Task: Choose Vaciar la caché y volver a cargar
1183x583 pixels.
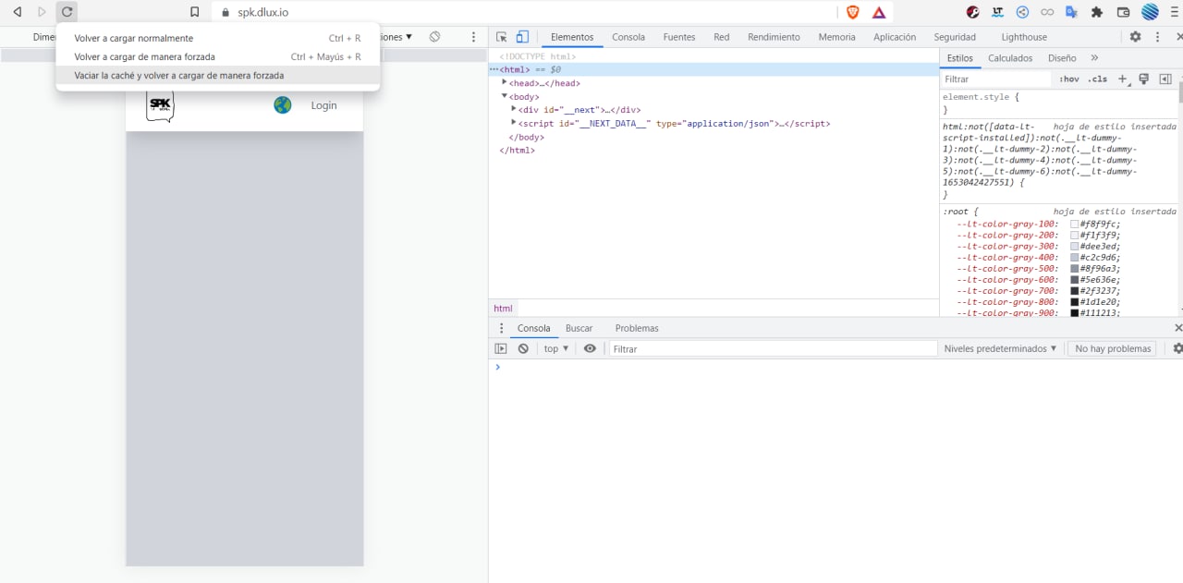Action: pos(218,76)
